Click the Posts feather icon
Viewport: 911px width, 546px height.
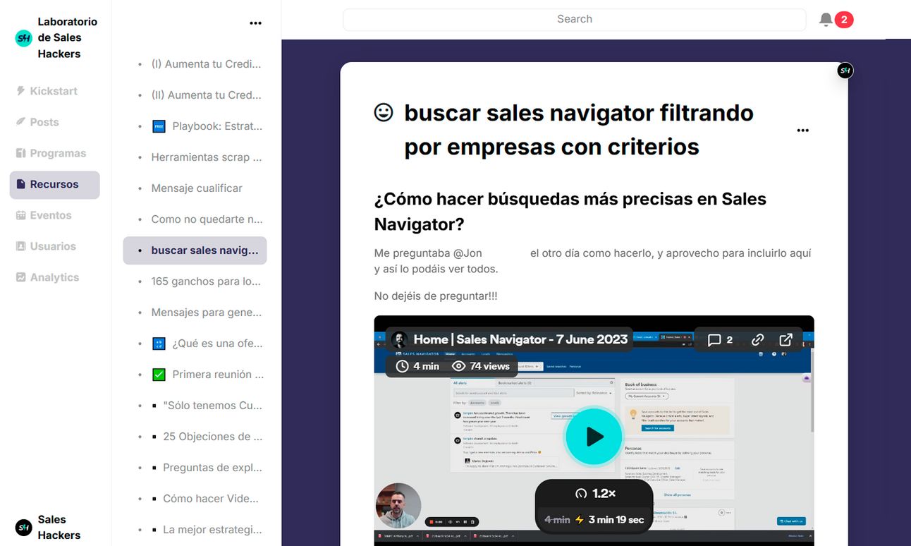pos(20,122)
